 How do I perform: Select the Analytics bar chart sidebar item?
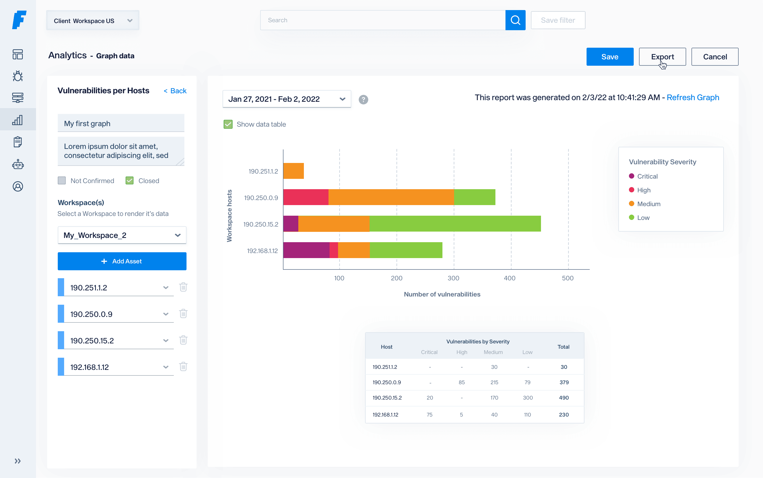pyautogui.click(x=18, y=120)
